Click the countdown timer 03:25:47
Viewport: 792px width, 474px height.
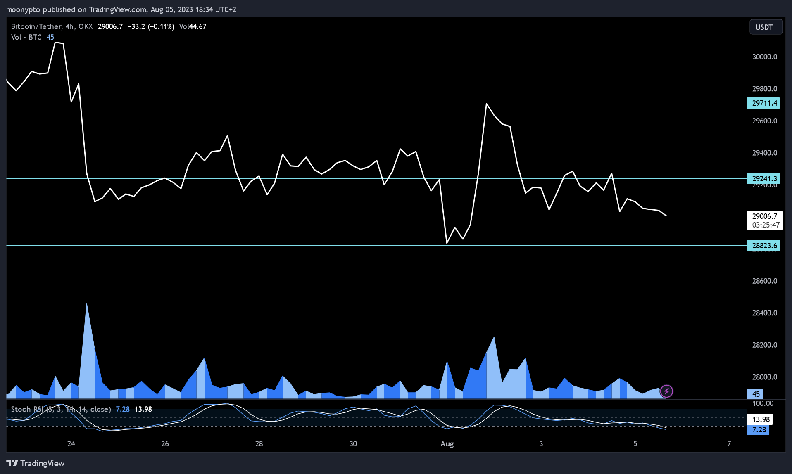tap(766, 225)
